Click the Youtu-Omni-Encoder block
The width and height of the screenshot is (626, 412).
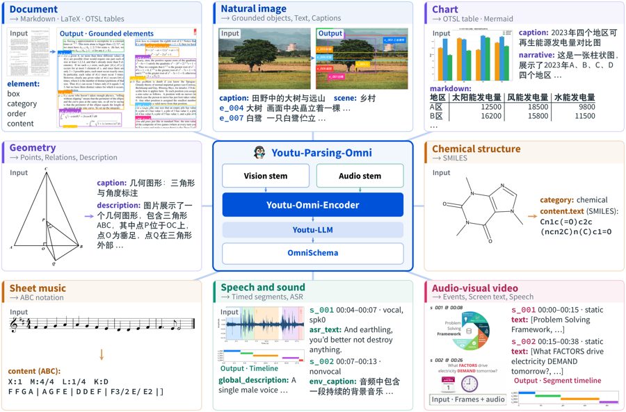pos(312,205)
